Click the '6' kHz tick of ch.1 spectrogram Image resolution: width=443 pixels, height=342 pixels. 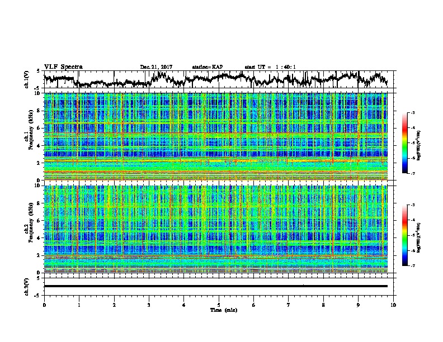(39, 128)
